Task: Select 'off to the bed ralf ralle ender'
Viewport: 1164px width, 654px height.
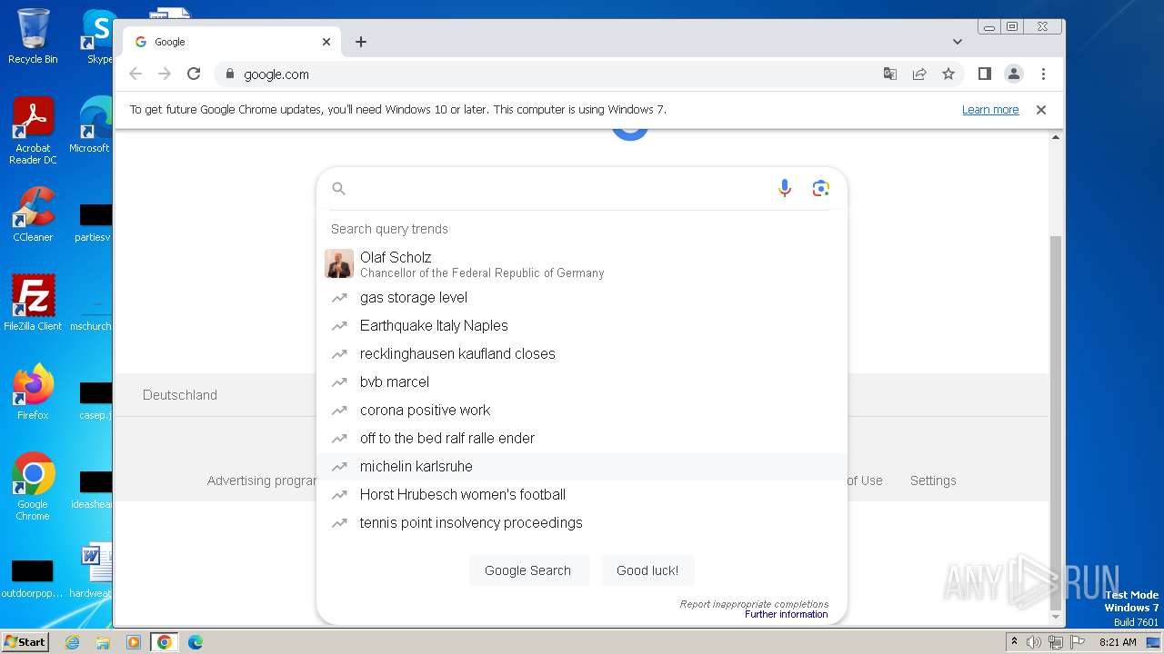Action: (x=582, y=438)
